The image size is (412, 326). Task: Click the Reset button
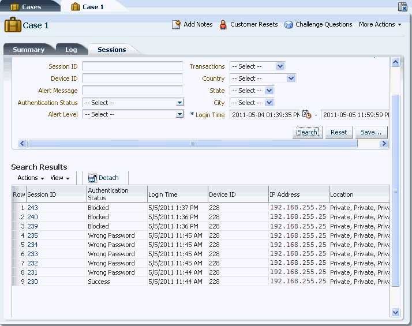pyautogui.click(x=339, y=132)
